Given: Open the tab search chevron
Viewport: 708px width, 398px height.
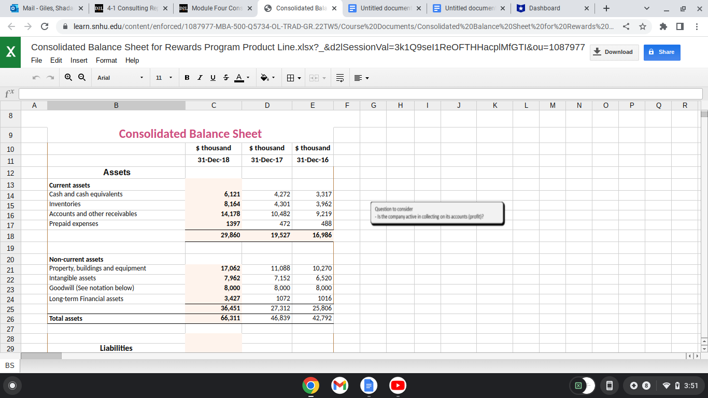Looking at the screenshot, I should click(x=646, y=8).
